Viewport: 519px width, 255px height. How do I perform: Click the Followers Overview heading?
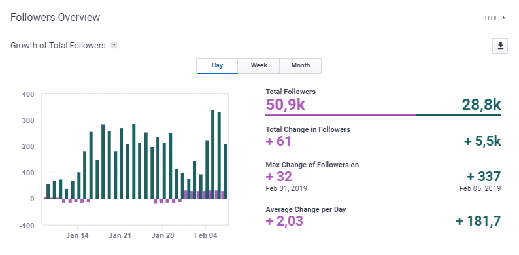56,17
